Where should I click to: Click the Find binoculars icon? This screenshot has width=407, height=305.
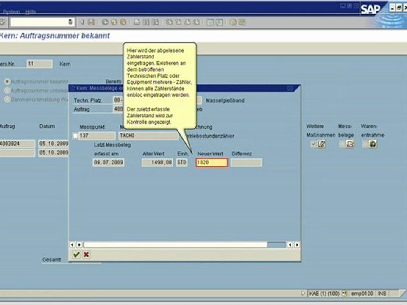146,22
